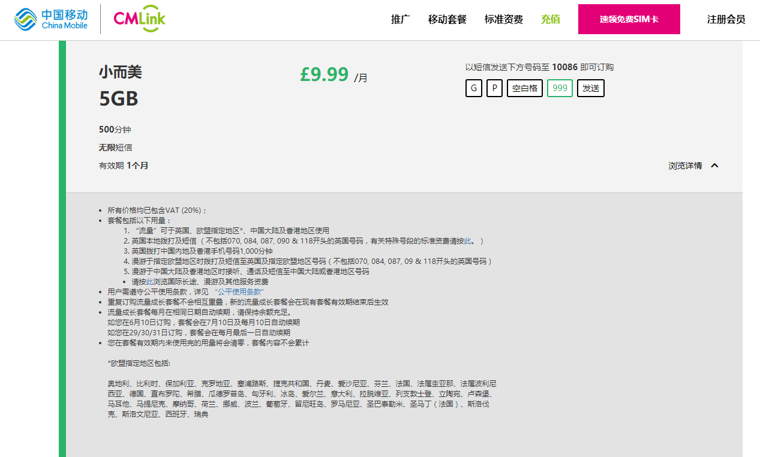Click the 所有价格均已包含VAT line
Viewport: 760px width, 457px height.
157,210
